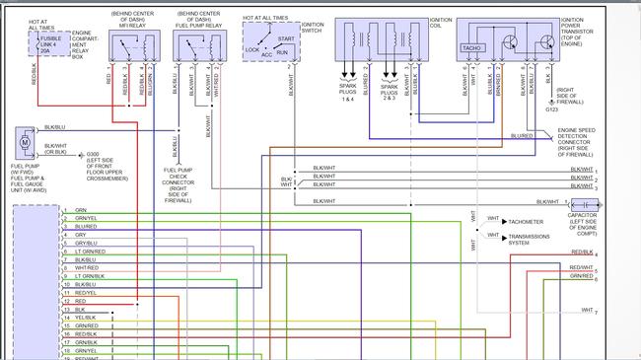Viewport: 641px width, 360px height.
Task: Click the fuel pump motor M symbol
Action: click(x=25, y=143)
